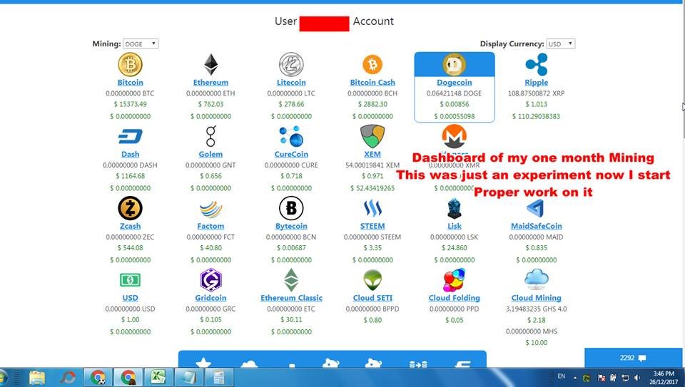The width and height of the screenshot is (685, 387).
Task: Open the Bitcoin link
Action: click(x=130, y=83)
